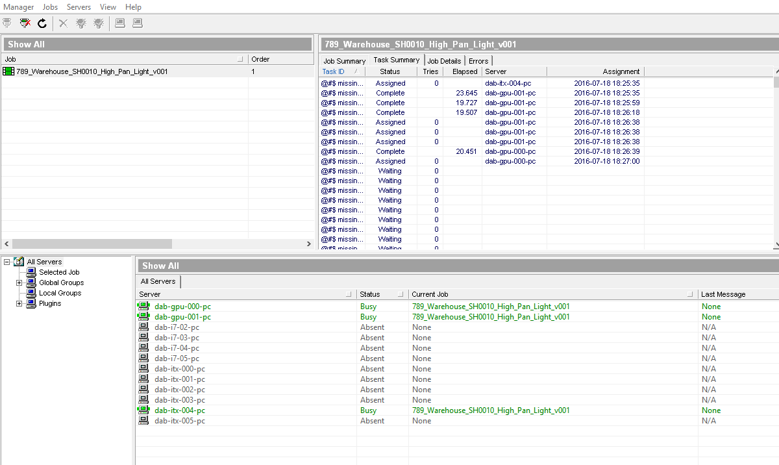Click the first lightbulb job icon
Image resolution: width=779 pixels, height=465 pixels.
click(80, 23)
